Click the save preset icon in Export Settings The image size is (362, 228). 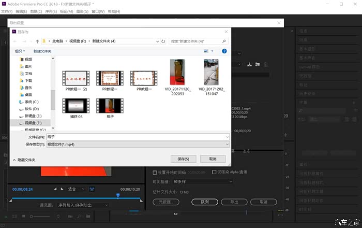(x=249, y=64)
